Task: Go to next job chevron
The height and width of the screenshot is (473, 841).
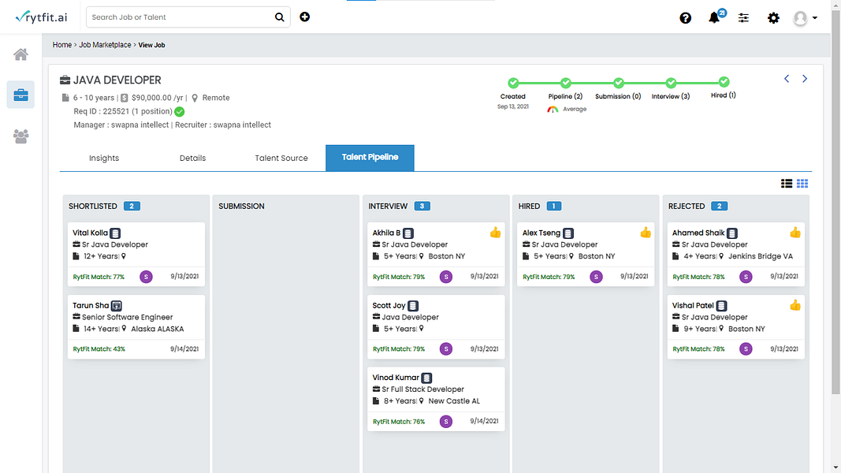Action: (805, 79)
